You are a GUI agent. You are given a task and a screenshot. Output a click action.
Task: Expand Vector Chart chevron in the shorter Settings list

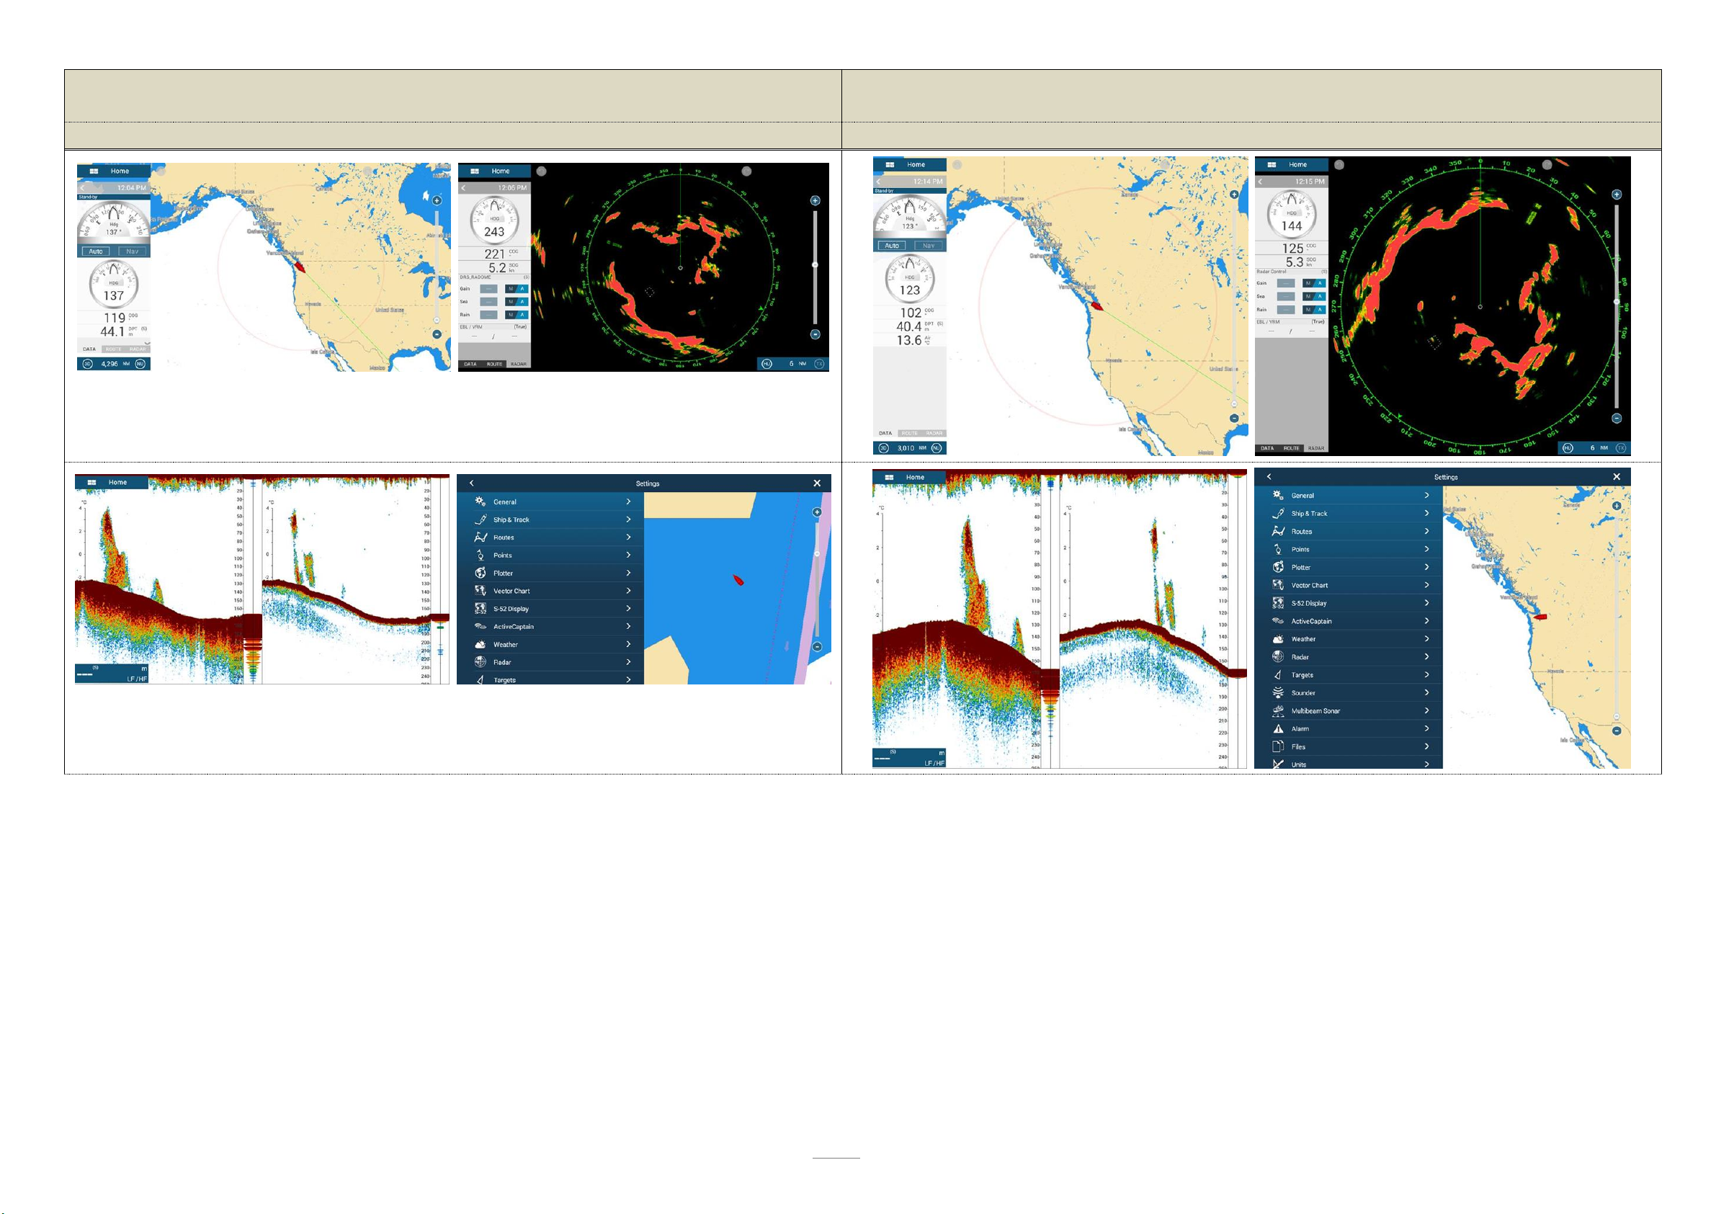coord(629,591)
